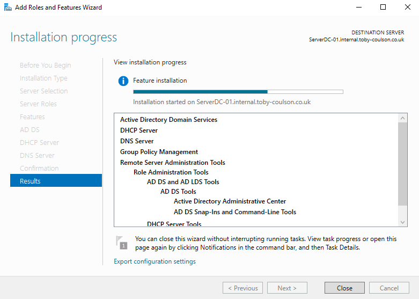
Task: Minimize the wizard window
Action: [358, 8]
